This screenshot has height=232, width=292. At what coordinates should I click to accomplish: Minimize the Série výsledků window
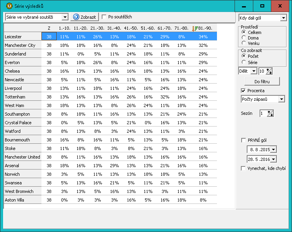(244, 6)
